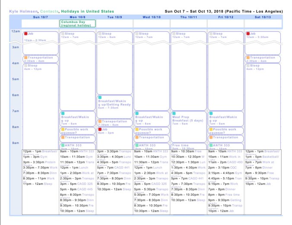Click the 9am time label
The image size is (292, 225).
(16, 143)
